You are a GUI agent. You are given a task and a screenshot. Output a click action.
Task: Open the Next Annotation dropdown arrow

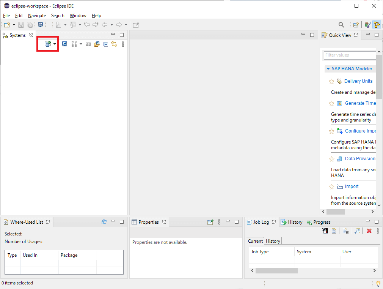pyautogui.click(x=65, y=25)
